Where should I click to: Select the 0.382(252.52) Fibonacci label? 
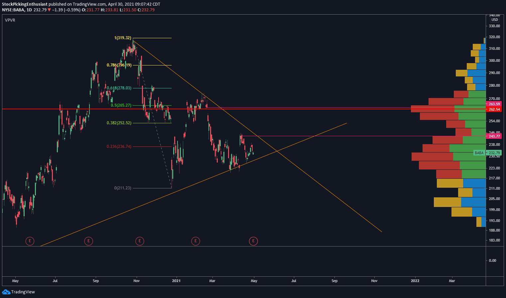(x=119, y=123)
